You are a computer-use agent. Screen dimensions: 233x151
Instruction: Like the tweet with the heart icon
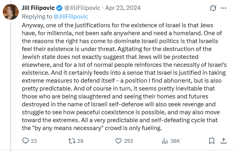118,141
